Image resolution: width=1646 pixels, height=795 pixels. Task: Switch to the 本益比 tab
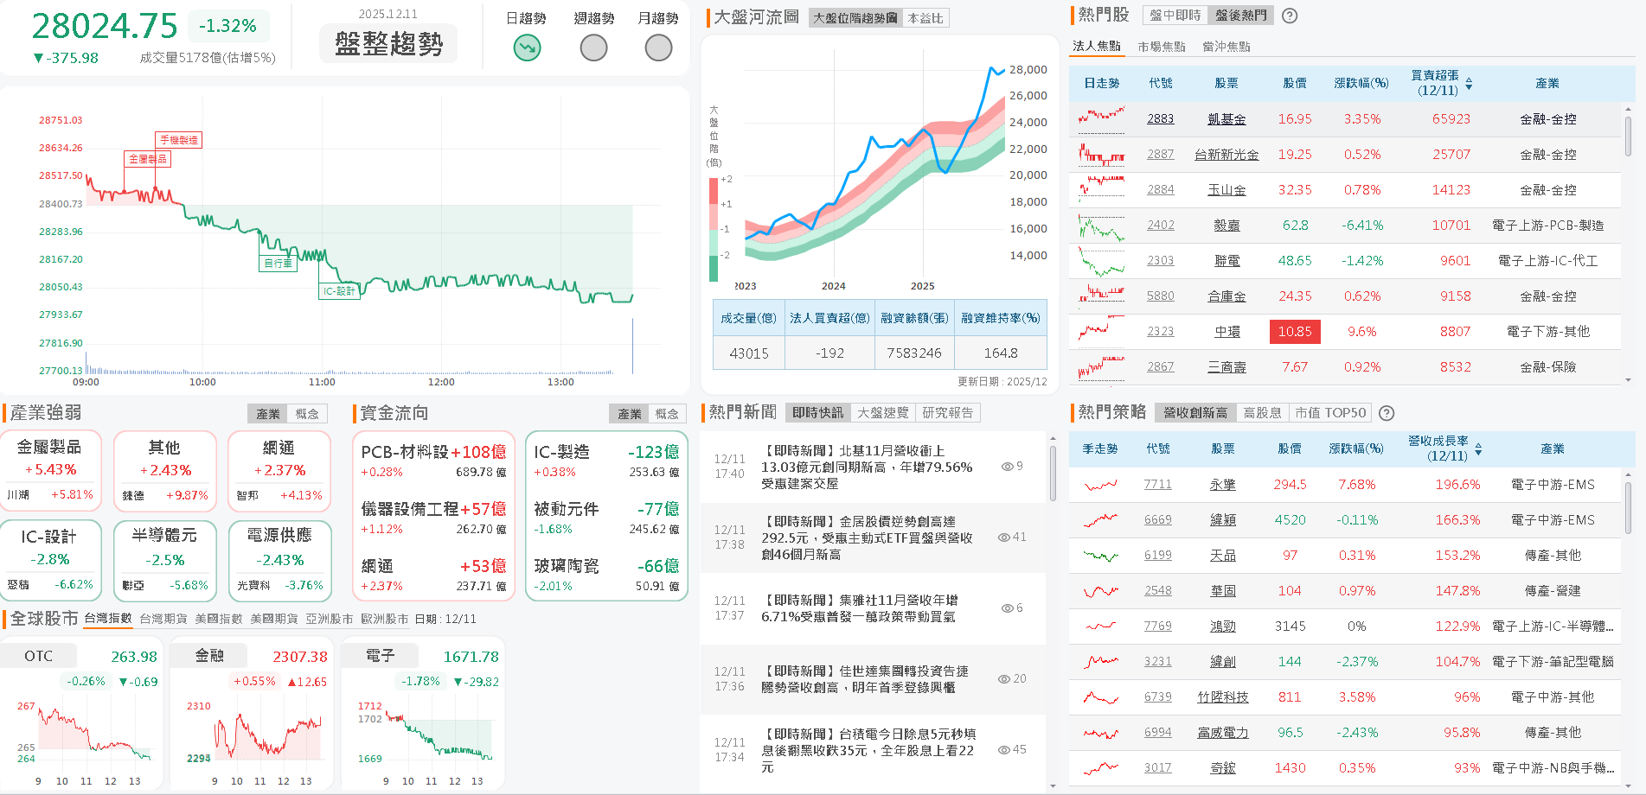[925, 16]
